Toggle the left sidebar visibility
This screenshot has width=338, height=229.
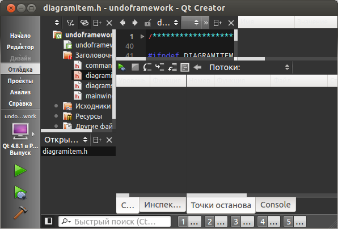[49, 221]
